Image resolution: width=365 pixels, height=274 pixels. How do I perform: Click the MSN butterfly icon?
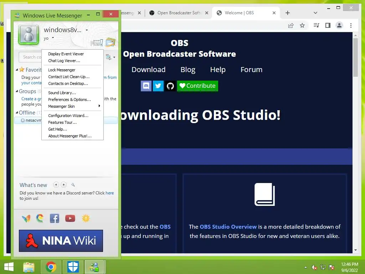pyautogui.click(x=26, y=219)
